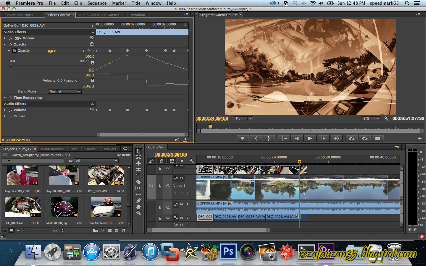Viewport: 426px width, 266px height.
Task: Enable the timeline Snap magnet icon
Action: pos(162,161)
